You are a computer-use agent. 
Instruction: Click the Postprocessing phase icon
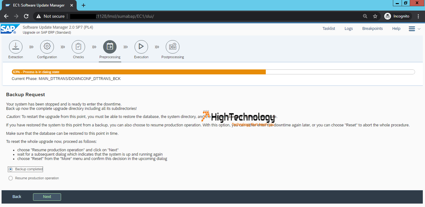pyautogui.click(x=173, y=47)
